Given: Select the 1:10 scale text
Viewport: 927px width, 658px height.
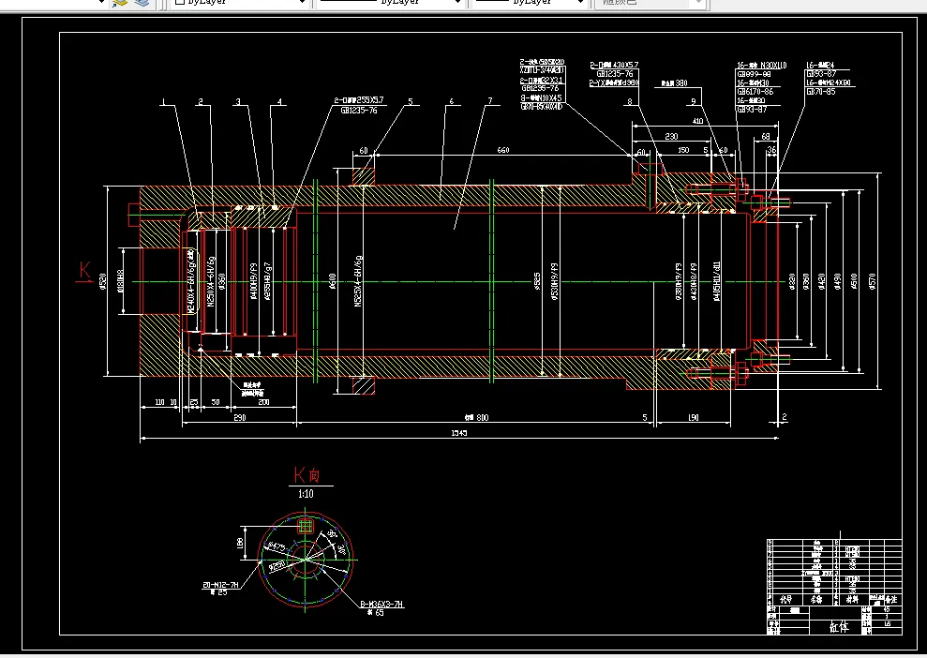Looking at the screenshot, I should point(306,494).
